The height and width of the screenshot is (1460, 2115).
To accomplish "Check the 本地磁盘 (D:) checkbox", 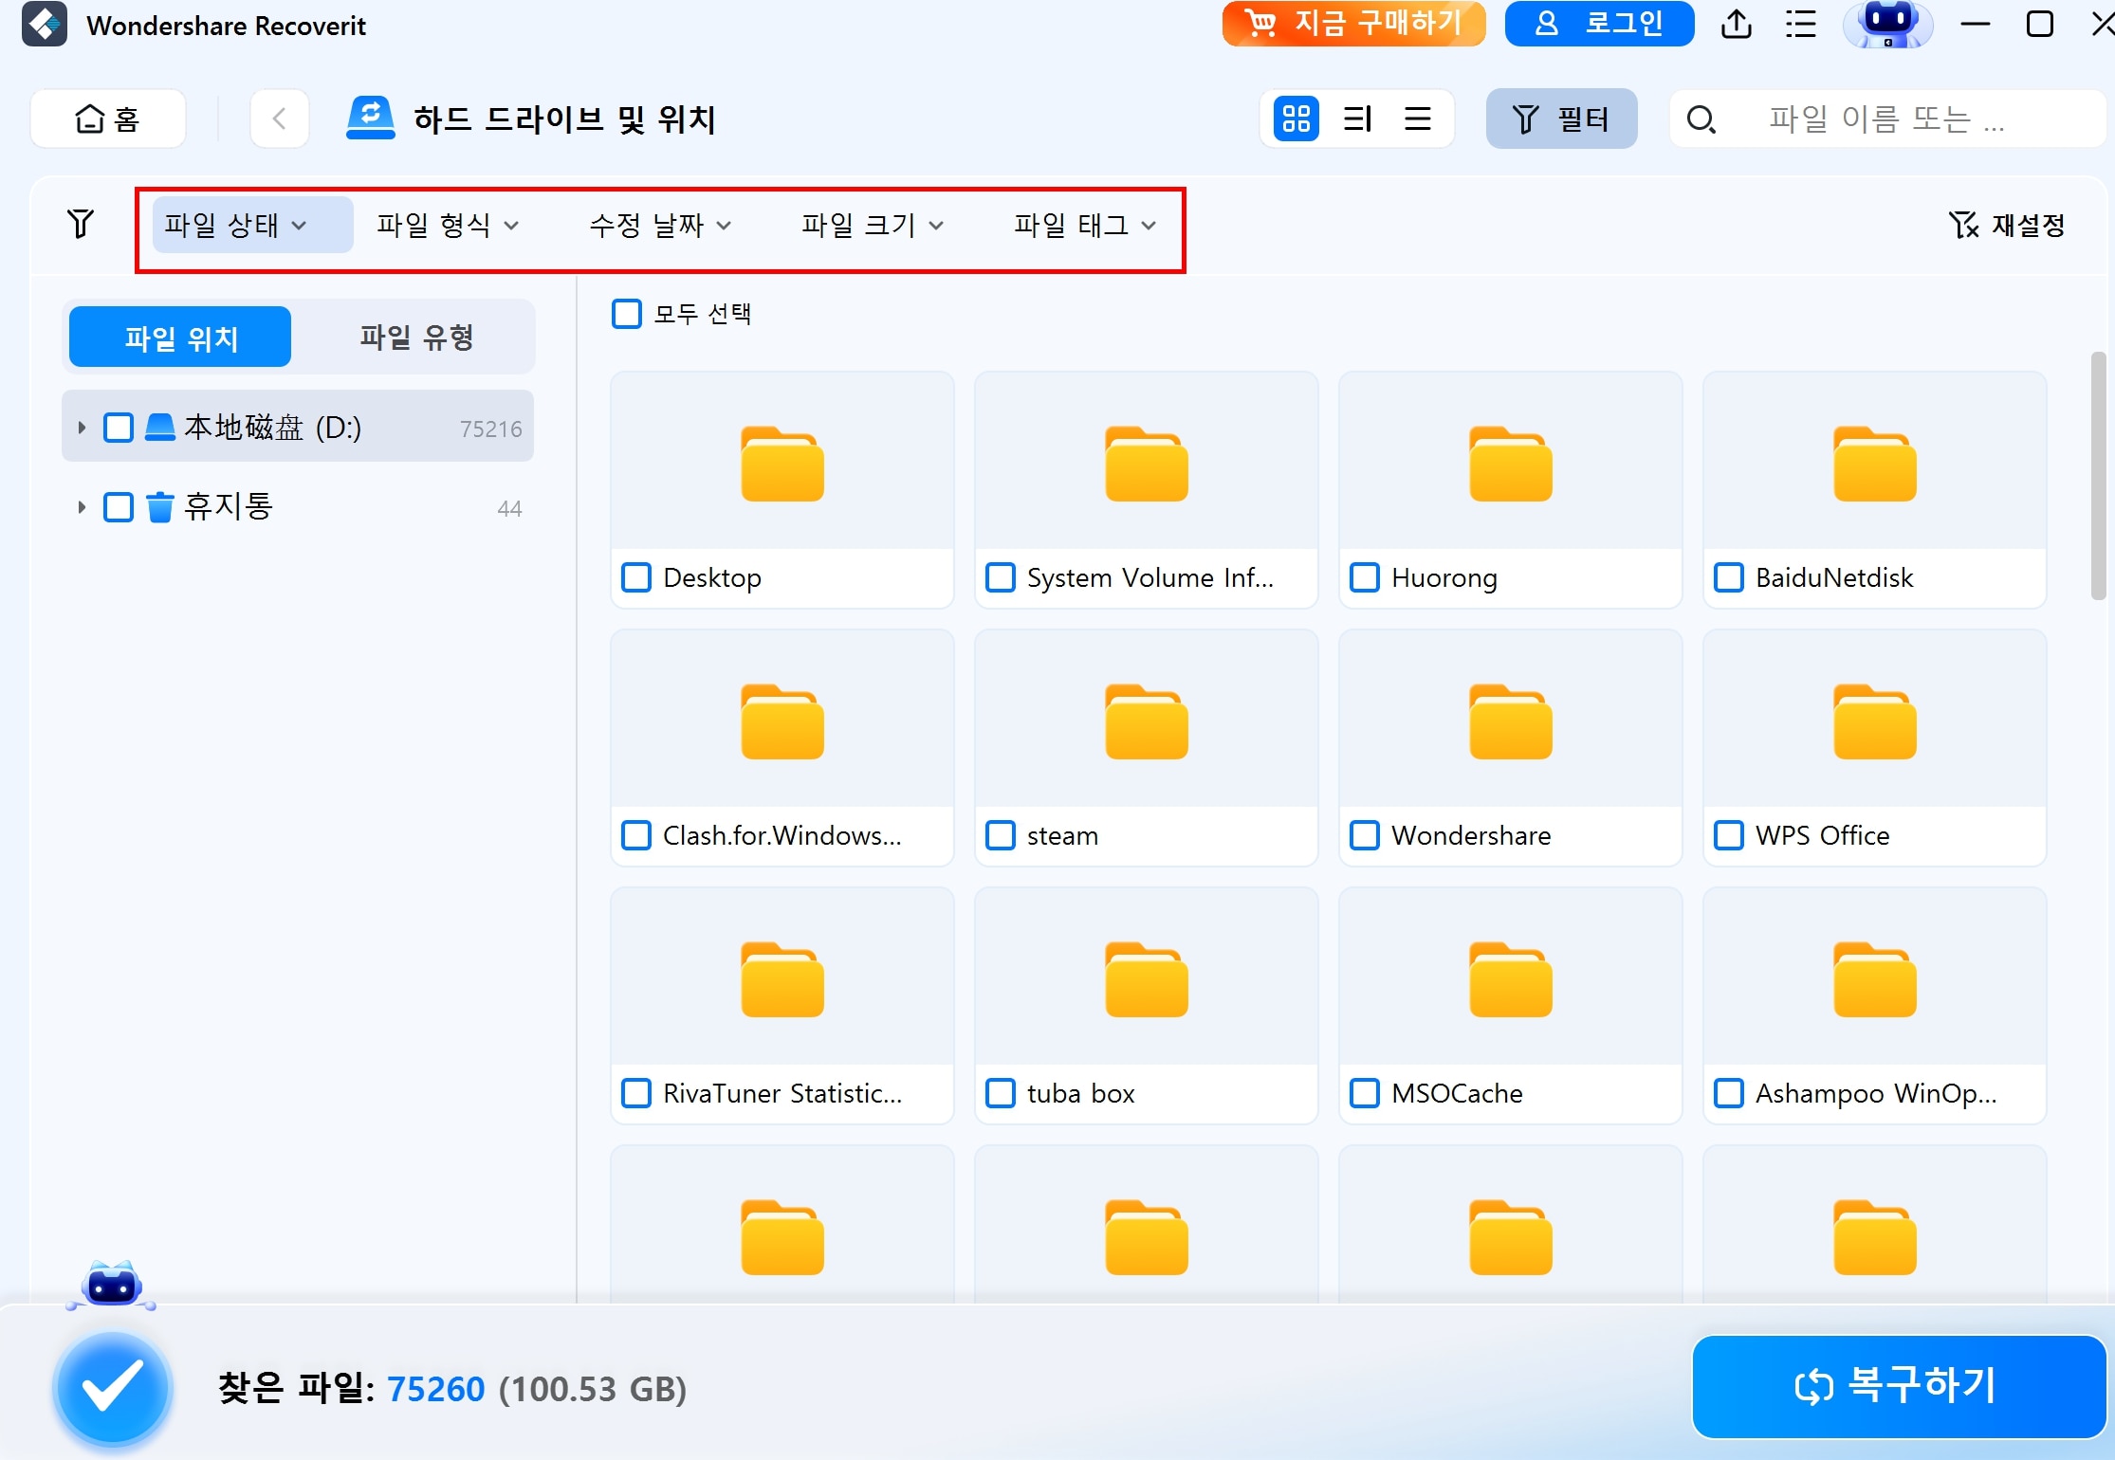I will tap(119, 428).
